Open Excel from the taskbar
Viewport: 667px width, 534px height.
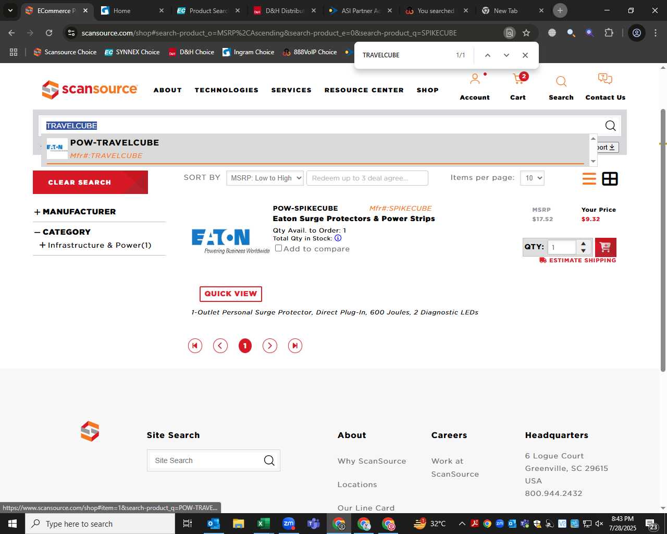pos(264,524)
